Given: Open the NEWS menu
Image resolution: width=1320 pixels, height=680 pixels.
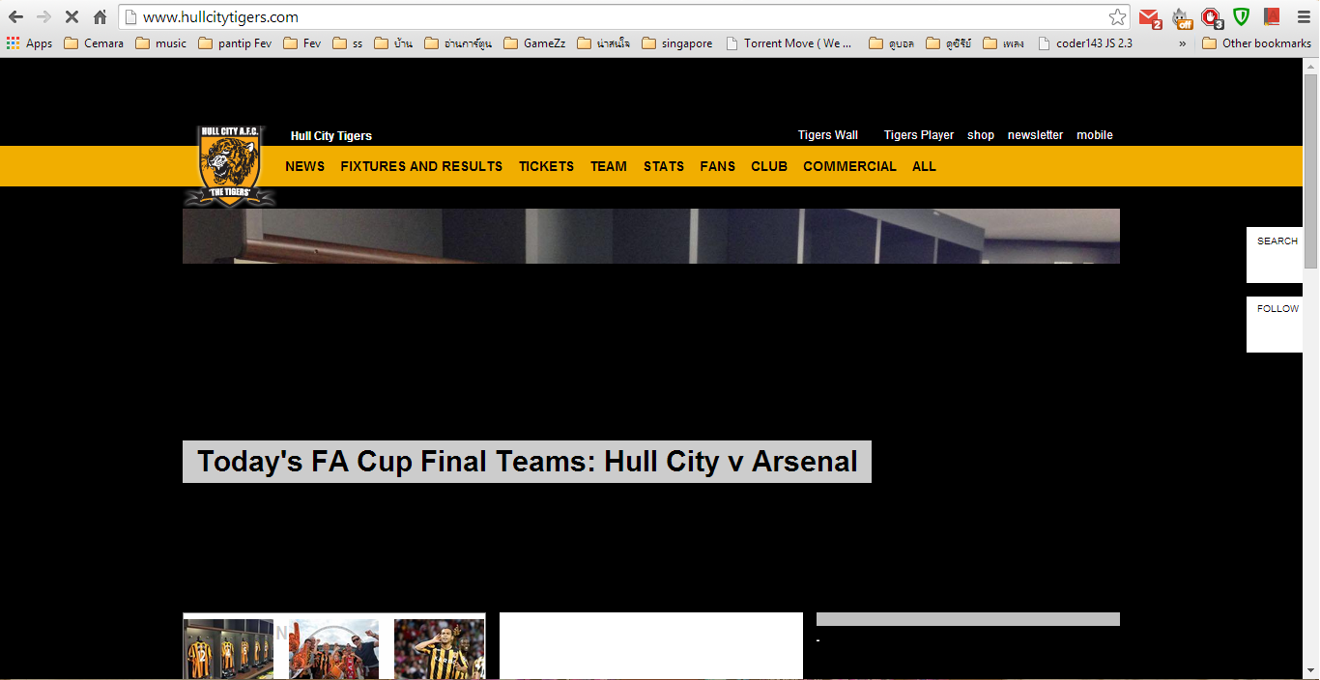Looking at the screenshot, I should [304, 166].
